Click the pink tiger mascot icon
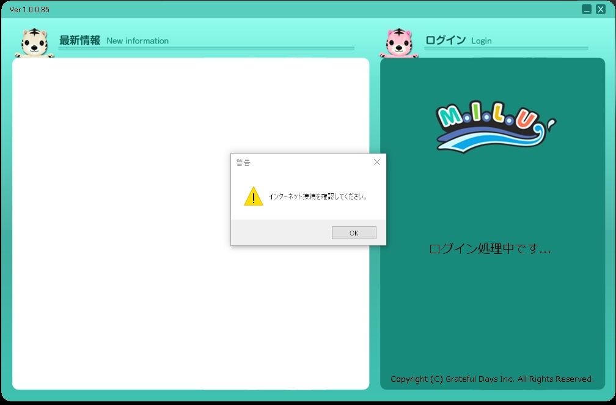This screenshot has height=405, width=616. pyautogui.click(x=400, y=43)
